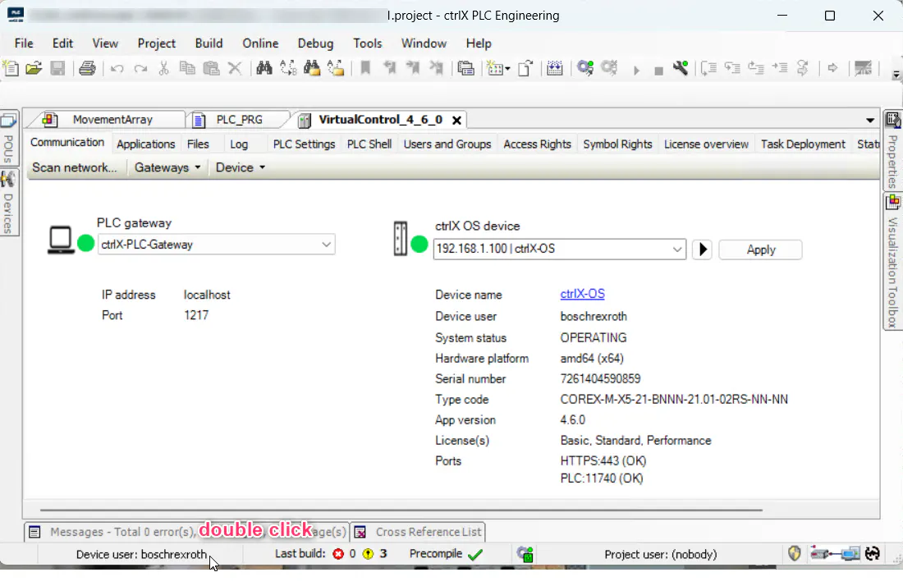Open the Tools menu
The image size is (903, 586).
click(368, 43)
